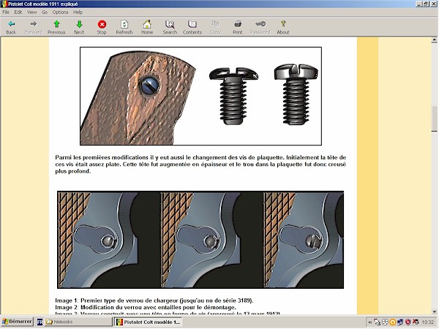
Task: Open the Go menu
Action: 45,12
